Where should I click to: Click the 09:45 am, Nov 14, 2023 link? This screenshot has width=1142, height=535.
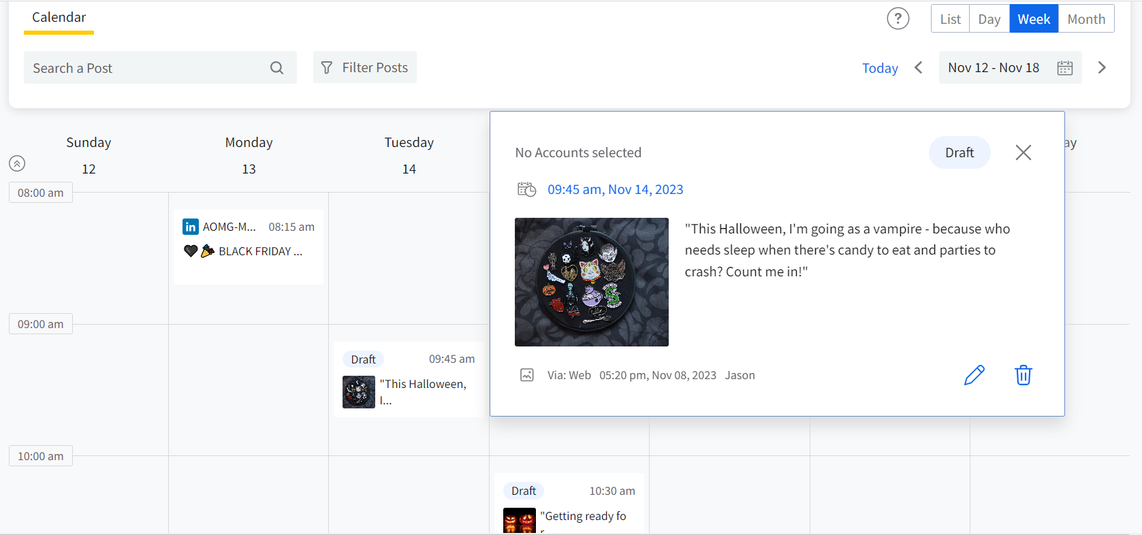coord(615,189)
